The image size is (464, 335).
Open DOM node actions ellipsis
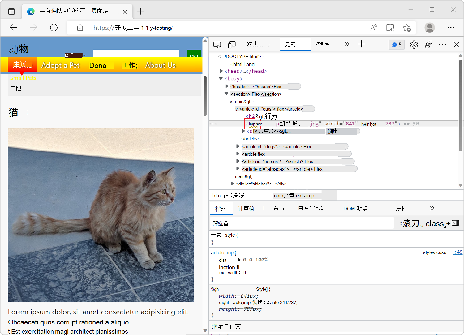[x=213, y=124]
